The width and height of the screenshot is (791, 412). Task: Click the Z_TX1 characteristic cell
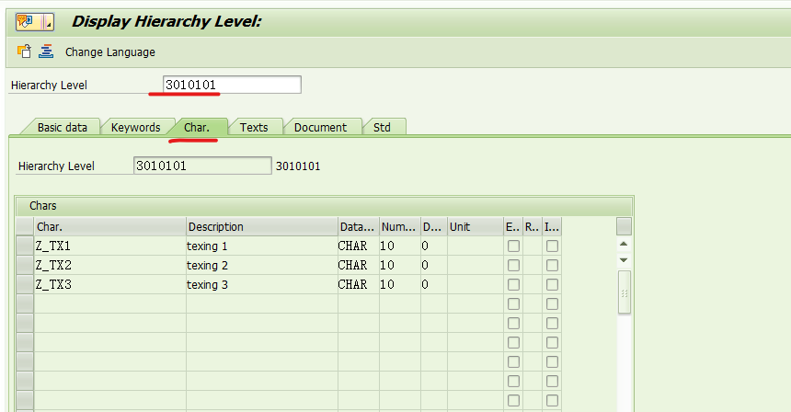click(110, 246)
